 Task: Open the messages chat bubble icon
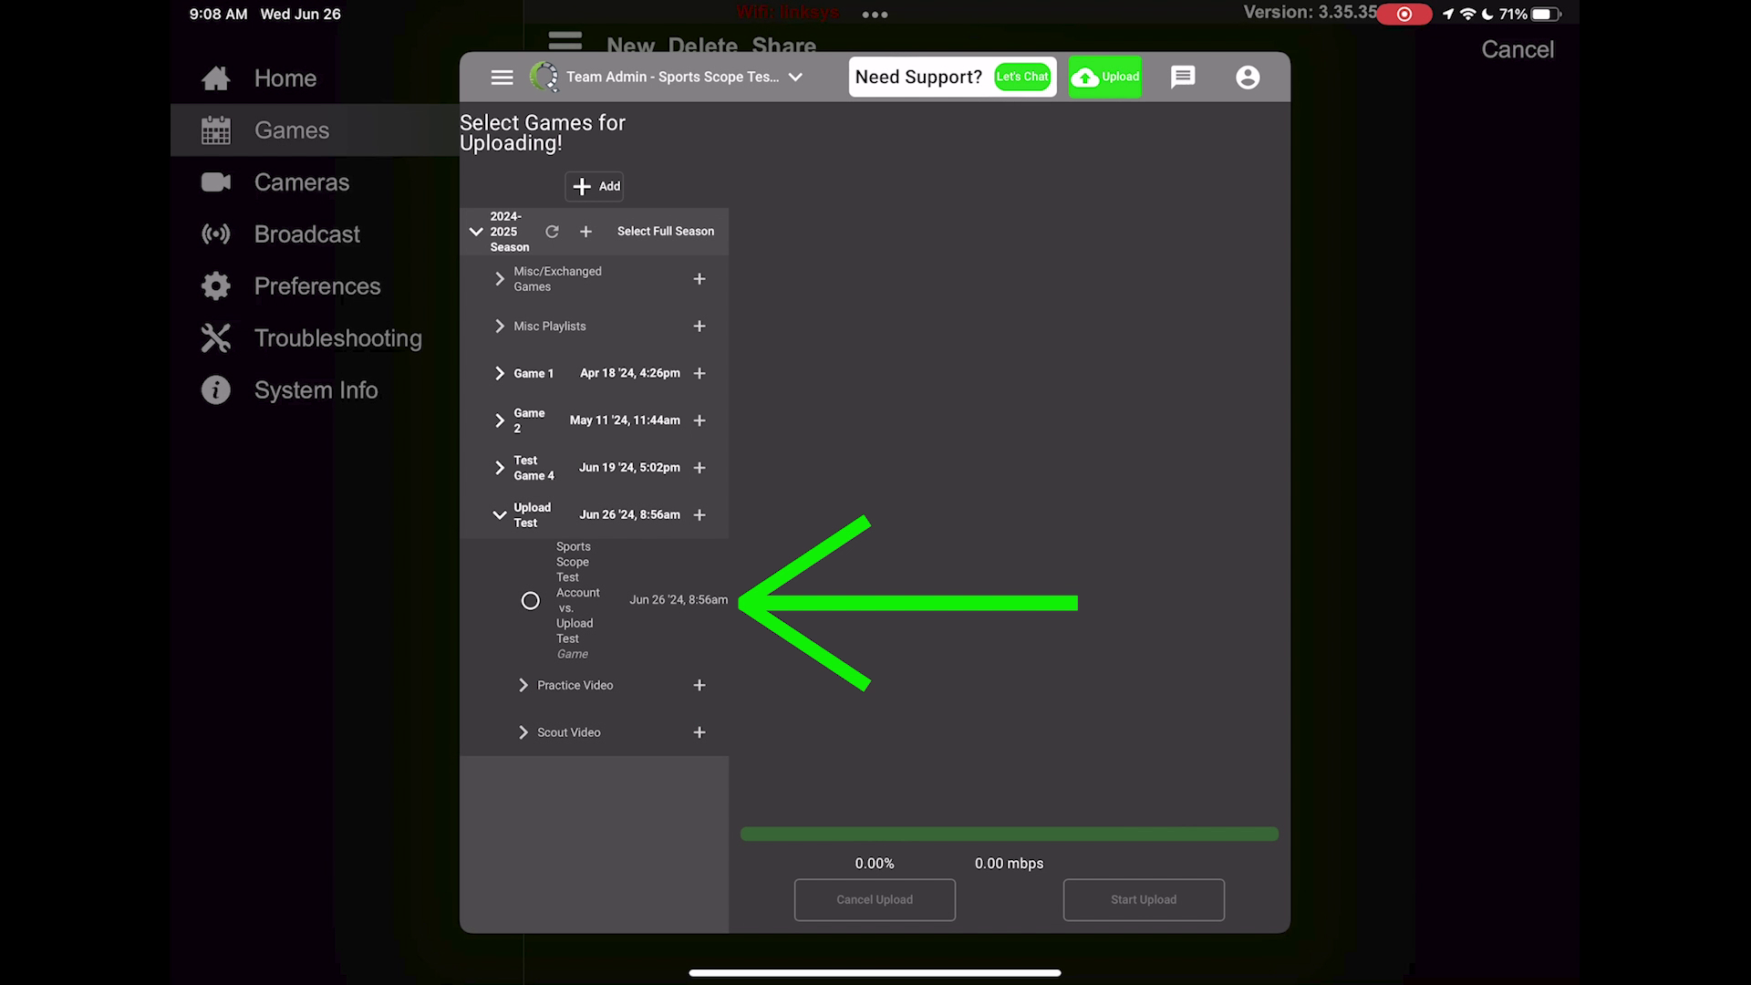[1183, 77]
